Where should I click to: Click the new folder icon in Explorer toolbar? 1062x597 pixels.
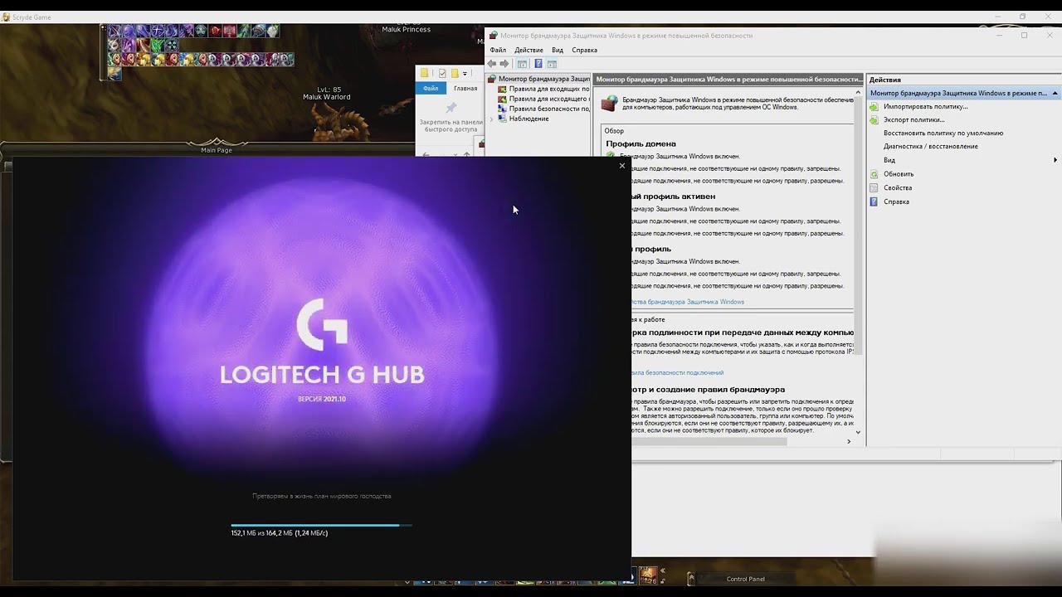[x=455, y=73]
